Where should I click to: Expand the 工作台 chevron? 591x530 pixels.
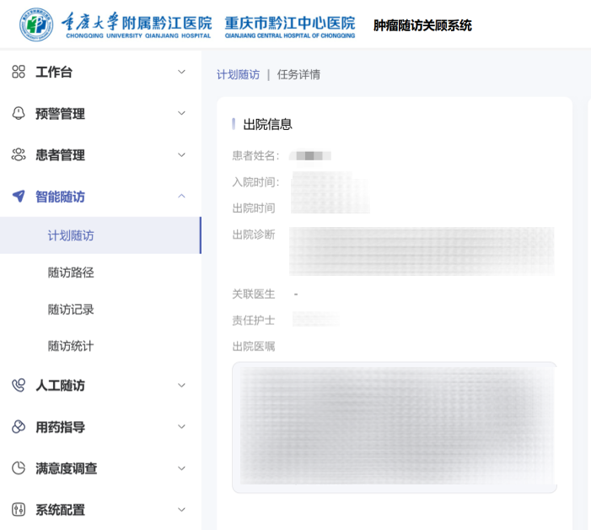pos(181,72)
